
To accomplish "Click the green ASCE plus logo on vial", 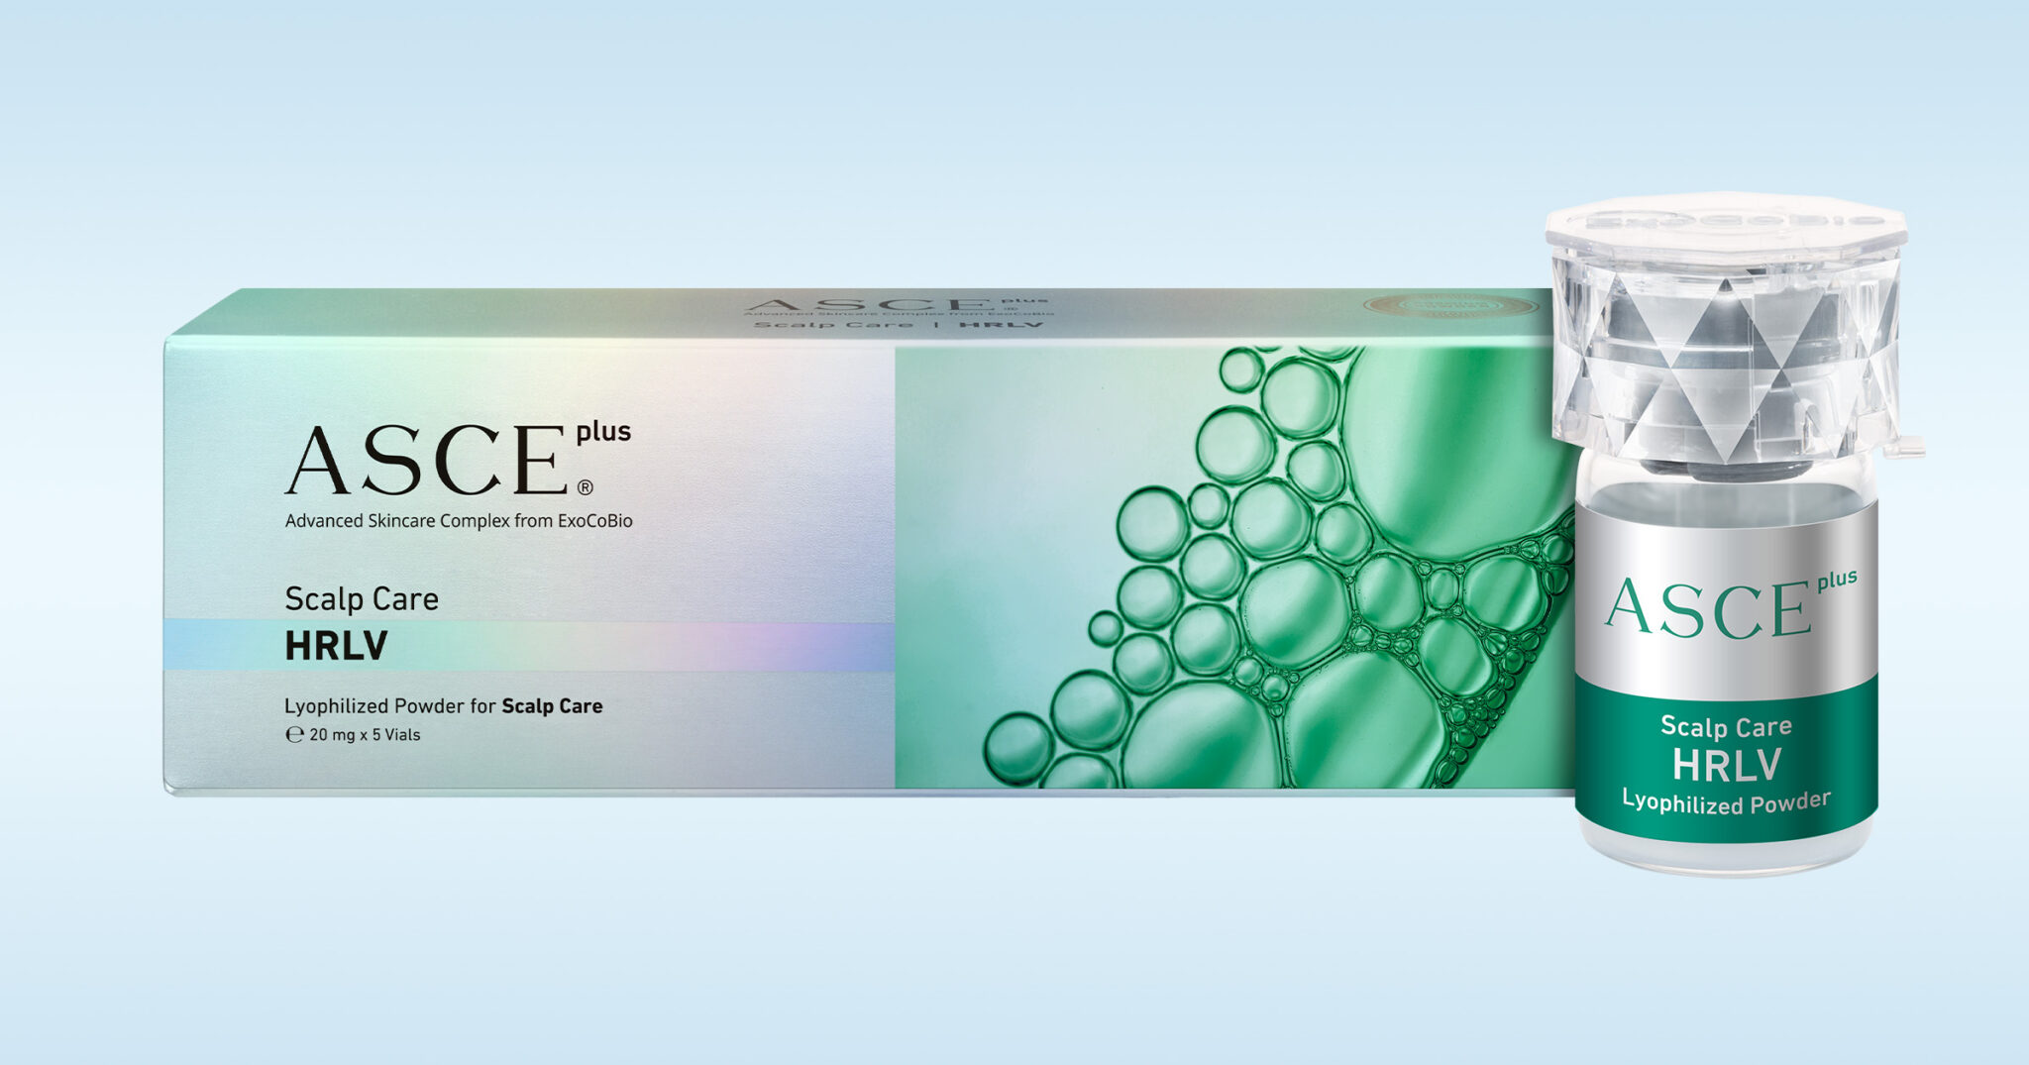I will click(1729, 605).
